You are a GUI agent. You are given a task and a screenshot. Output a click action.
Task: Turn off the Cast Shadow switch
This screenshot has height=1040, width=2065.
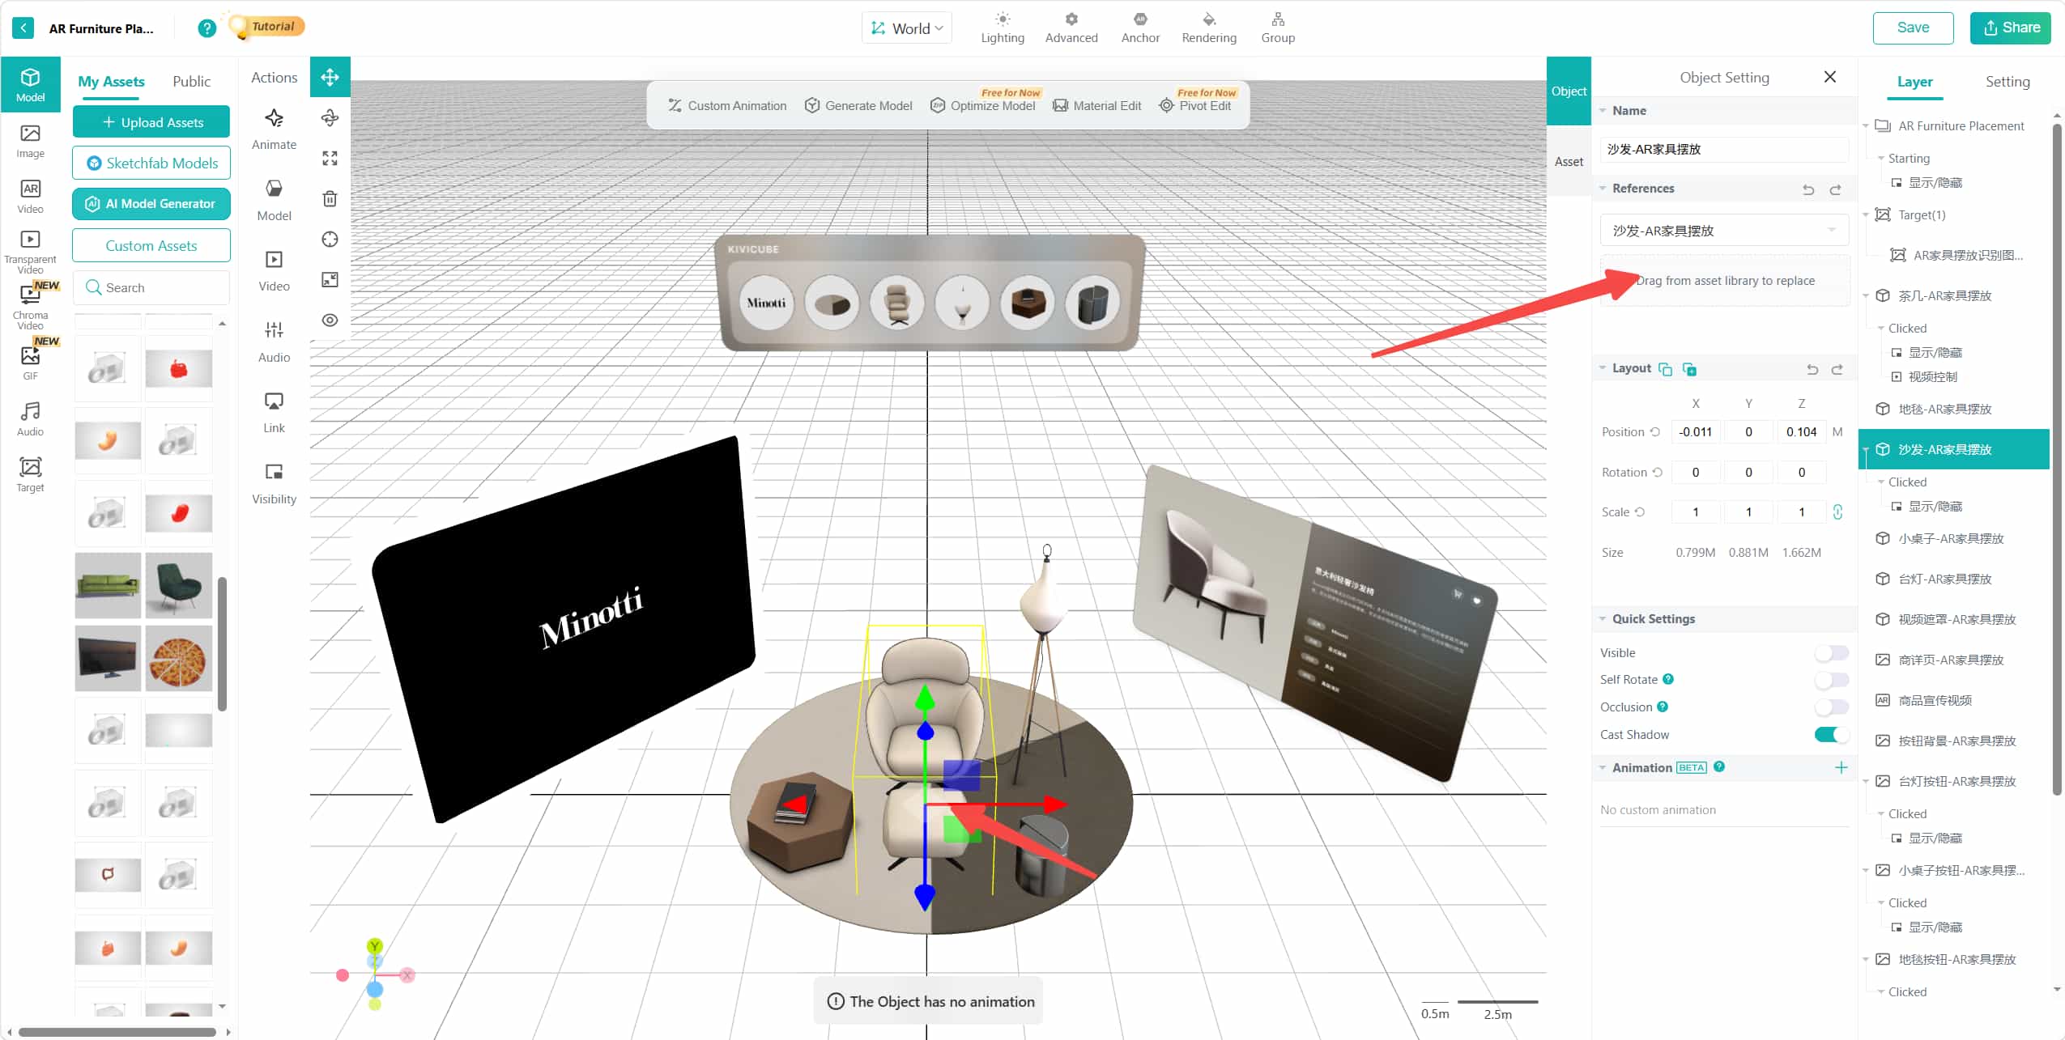click(x=1832, y=735)
